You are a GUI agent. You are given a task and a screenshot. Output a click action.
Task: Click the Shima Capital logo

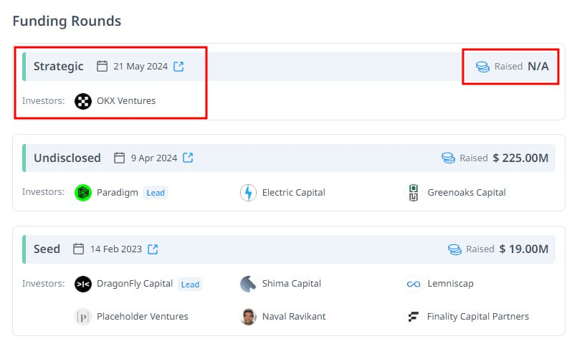[249, 284]
